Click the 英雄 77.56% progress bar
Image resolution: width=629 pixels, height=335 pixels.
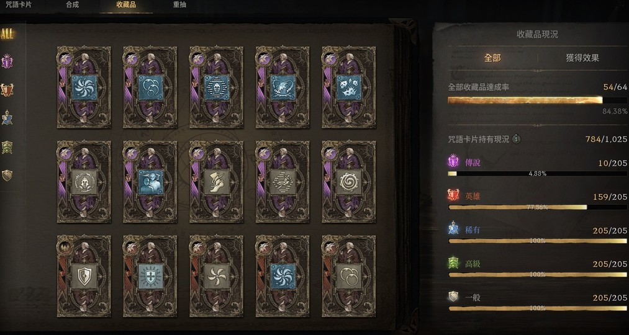[537, 207]
